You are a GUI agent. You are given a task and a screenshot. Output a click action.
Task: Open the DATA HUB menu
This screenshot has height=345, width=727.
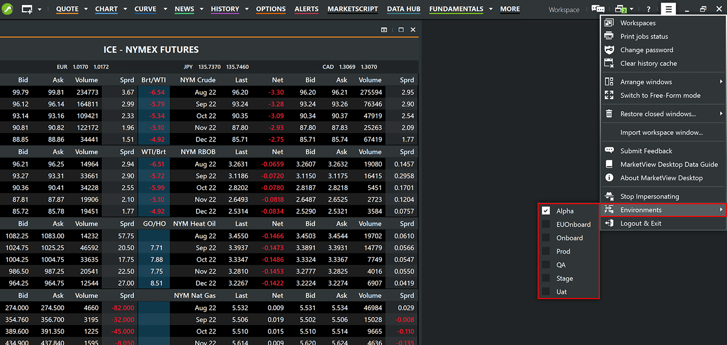pos(404,9)
